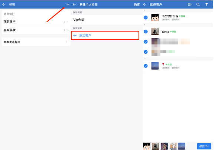The width and height of the screenshot is (215, 150).
Task: Confirm new tag with top 确定
Action: tap(137, 4)
